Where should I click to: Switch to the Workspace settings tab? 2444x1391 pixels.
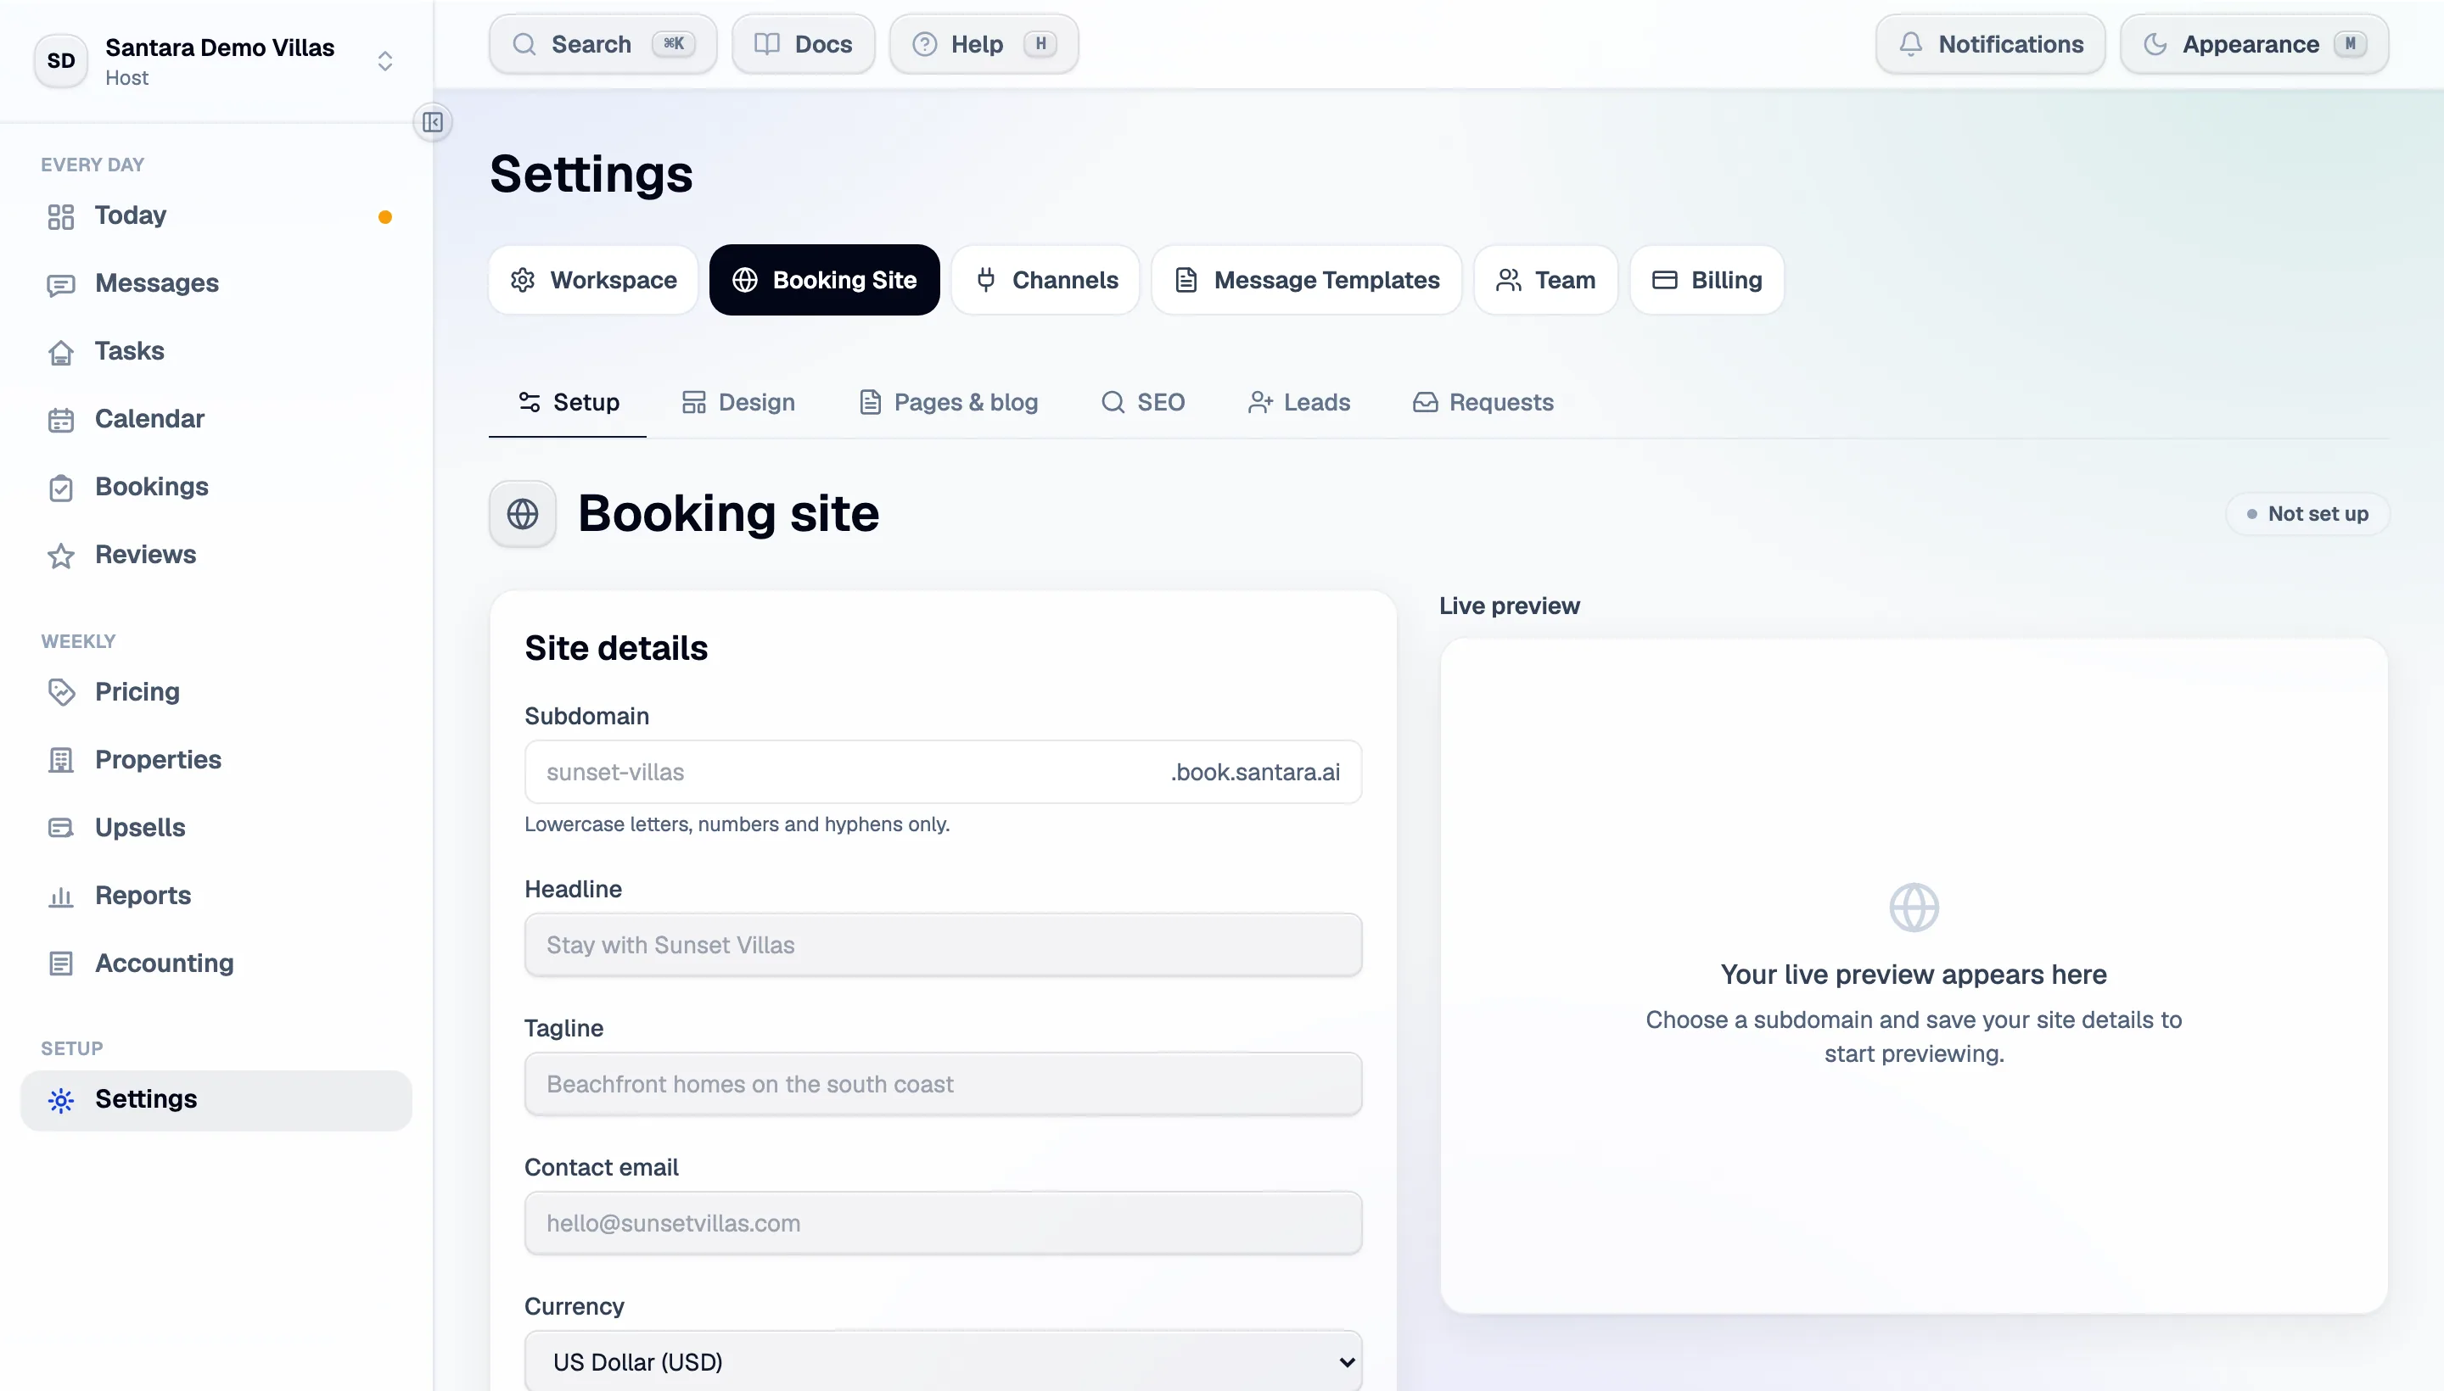tap(593, 280)
